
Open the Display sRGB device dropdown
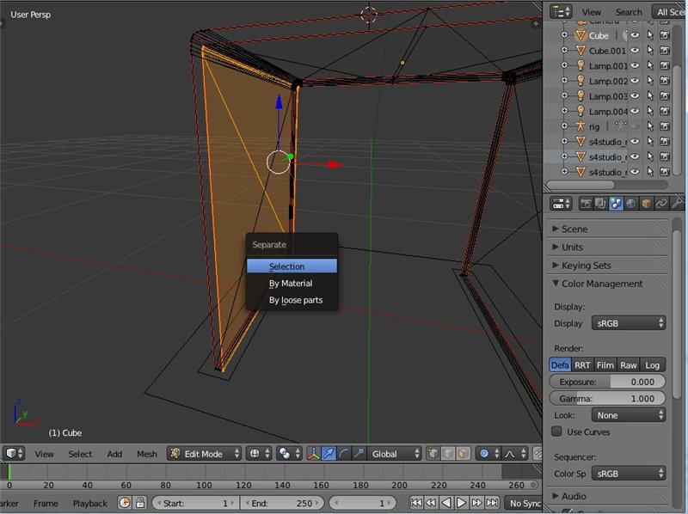[629, 324]
